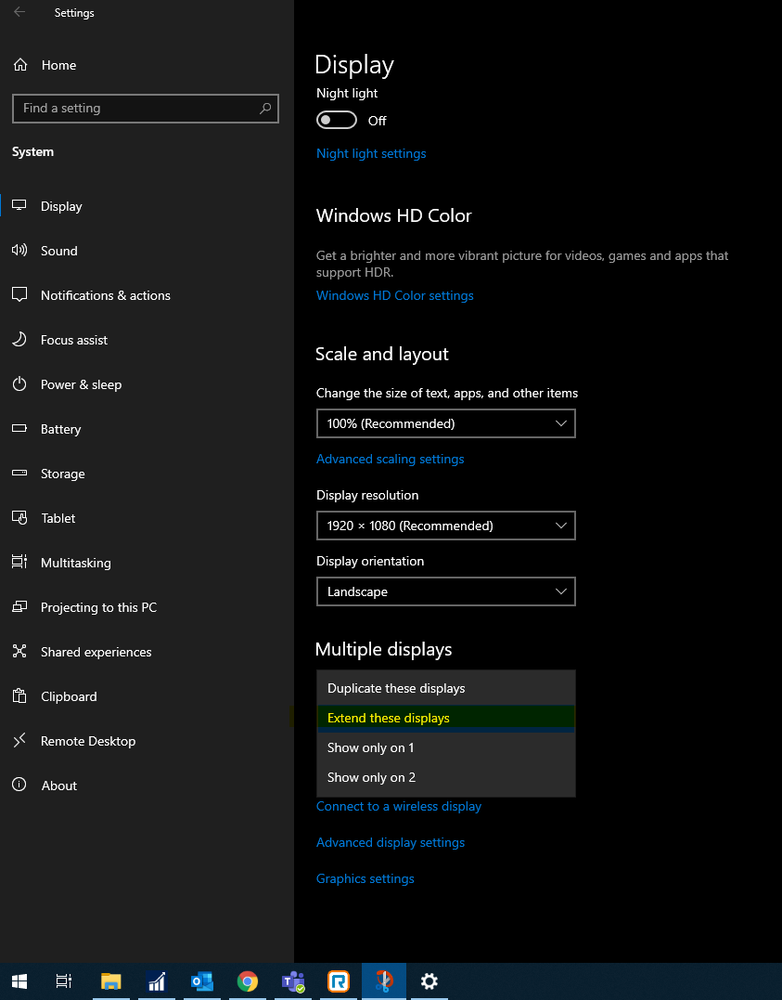782x1000 pixels.
Task: Open Sound settings via speaker icon
Action: (19, 250)
